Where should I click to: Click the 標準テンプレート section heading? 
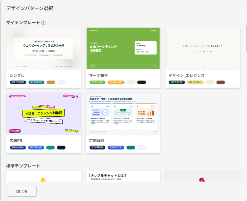coord(23,166)
